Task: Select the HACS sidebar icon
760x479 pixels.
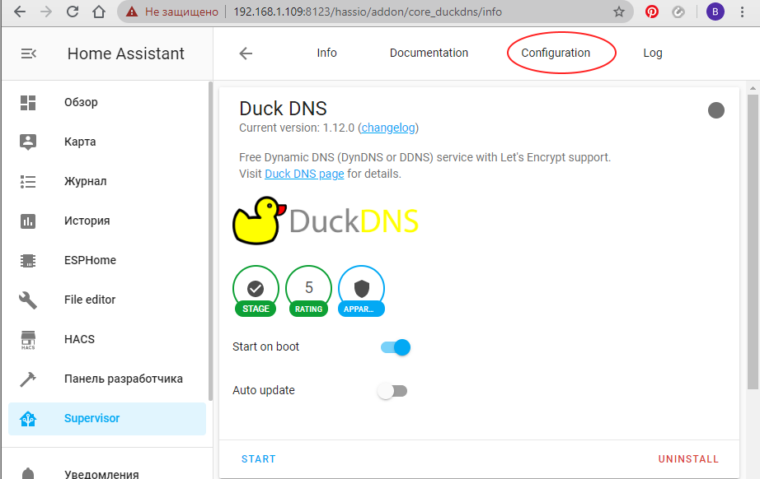Action: pos(28,339)
